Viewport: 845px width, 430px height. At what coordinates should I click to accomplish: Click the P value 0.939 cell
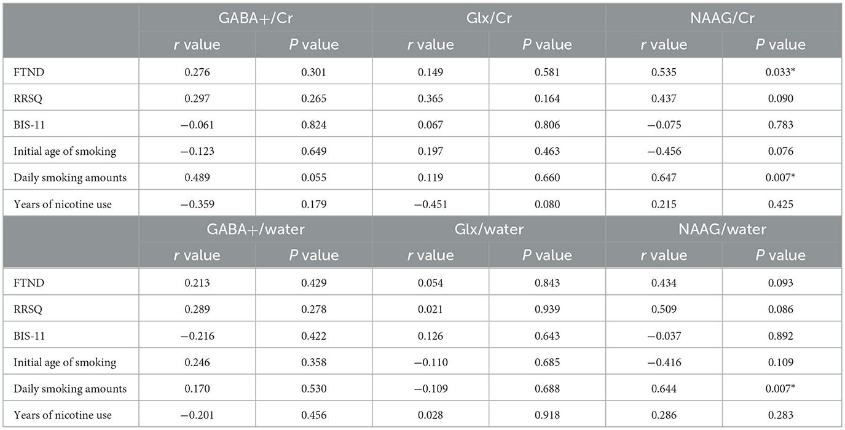[548, 309]
